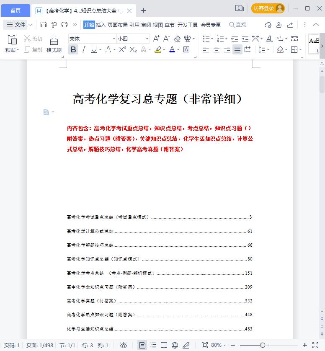Viewport: 325px width, 351px height.
Task: Increase font size with A+ icon
Action: 156,39
